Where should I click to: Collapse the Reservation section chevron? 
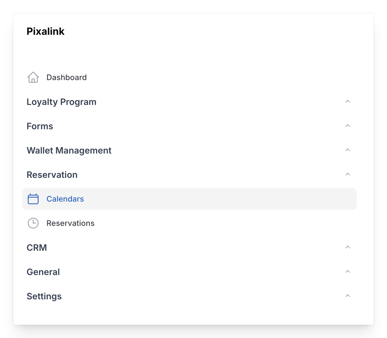click(x=348, y=174)
